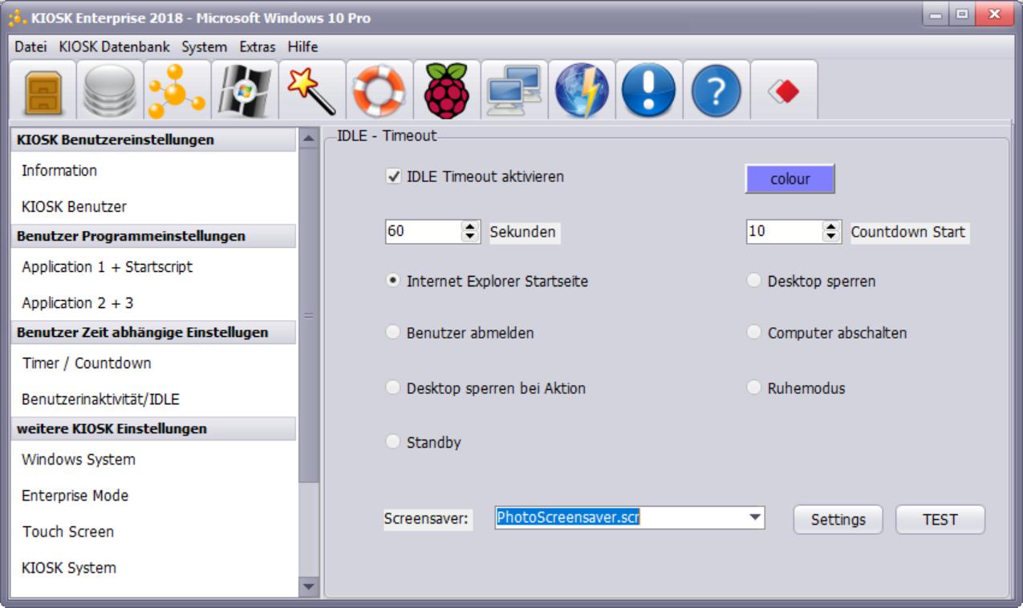
Task: Open the blue exclamation mark toolbar tab
Action: [x=649, y=91]
